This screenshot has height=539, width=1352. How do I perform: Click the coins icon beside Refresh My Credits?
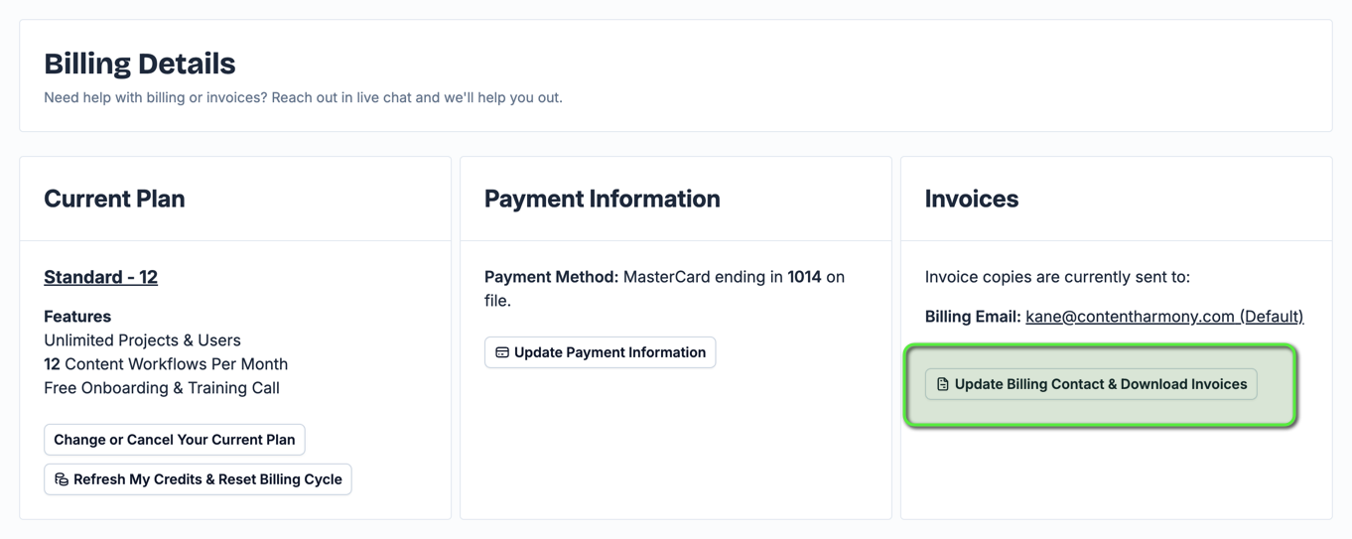(62, 479)
